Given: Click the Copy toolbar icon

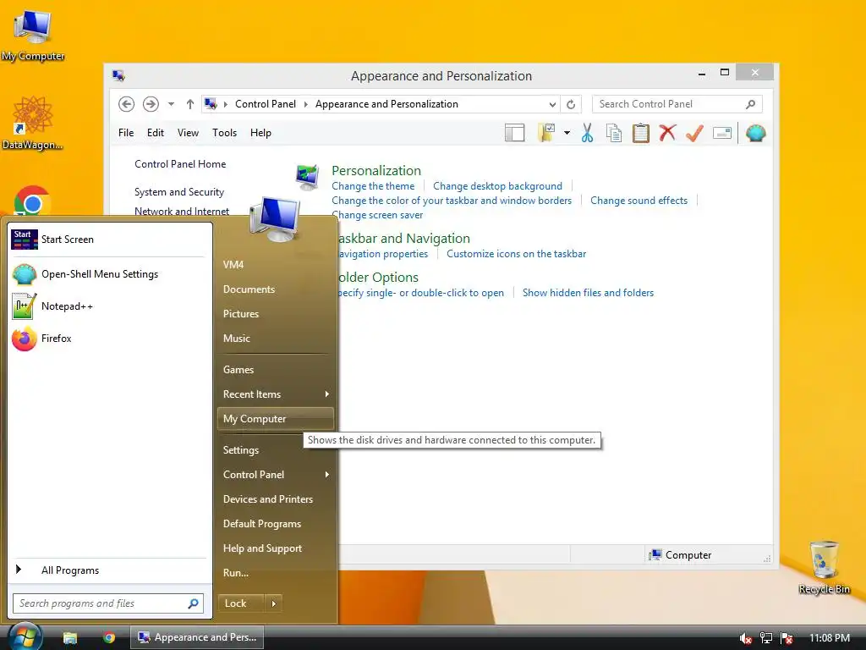Looking at the screenshot, I should (614, 133).
